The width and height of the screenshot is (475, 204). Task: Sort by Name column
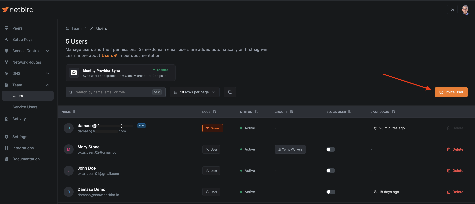pyautogui.click(x=69, y=112)
